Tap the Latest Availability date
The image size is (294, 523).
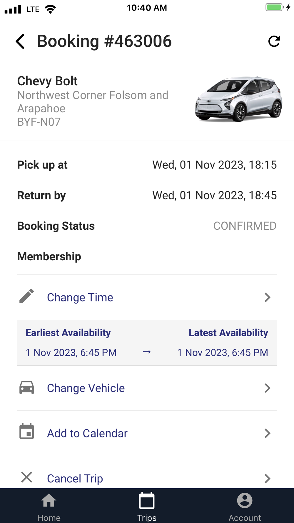(x=223, y=352)
